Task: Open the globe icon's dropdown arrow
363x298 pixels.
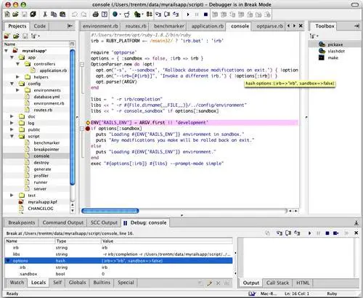Action: click(x=121, y=15)
